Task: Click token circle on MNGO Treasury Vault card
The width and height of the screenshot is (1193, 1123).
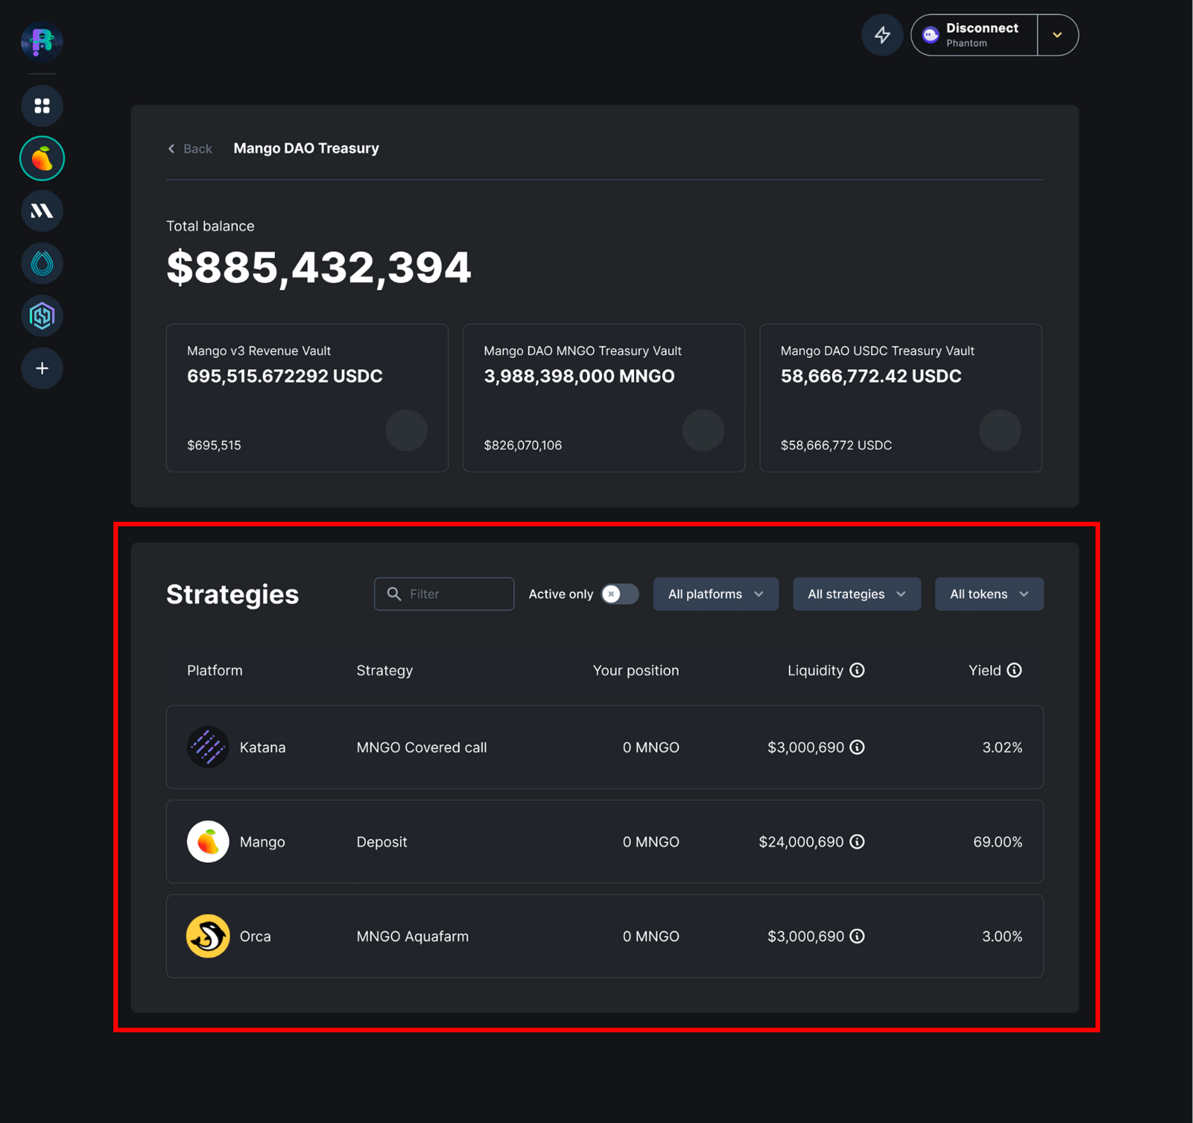Action: coord(703,430)
